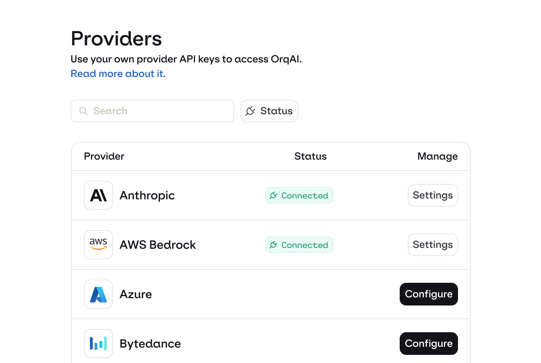Follow the 'Read more about it.' link
This screenshot has height=363, width=541.
click(x=118, y=74)
